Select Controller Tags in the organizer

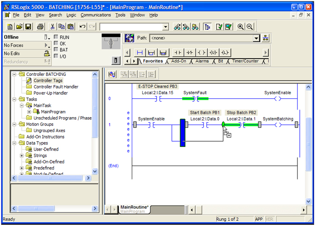(48, 81)
